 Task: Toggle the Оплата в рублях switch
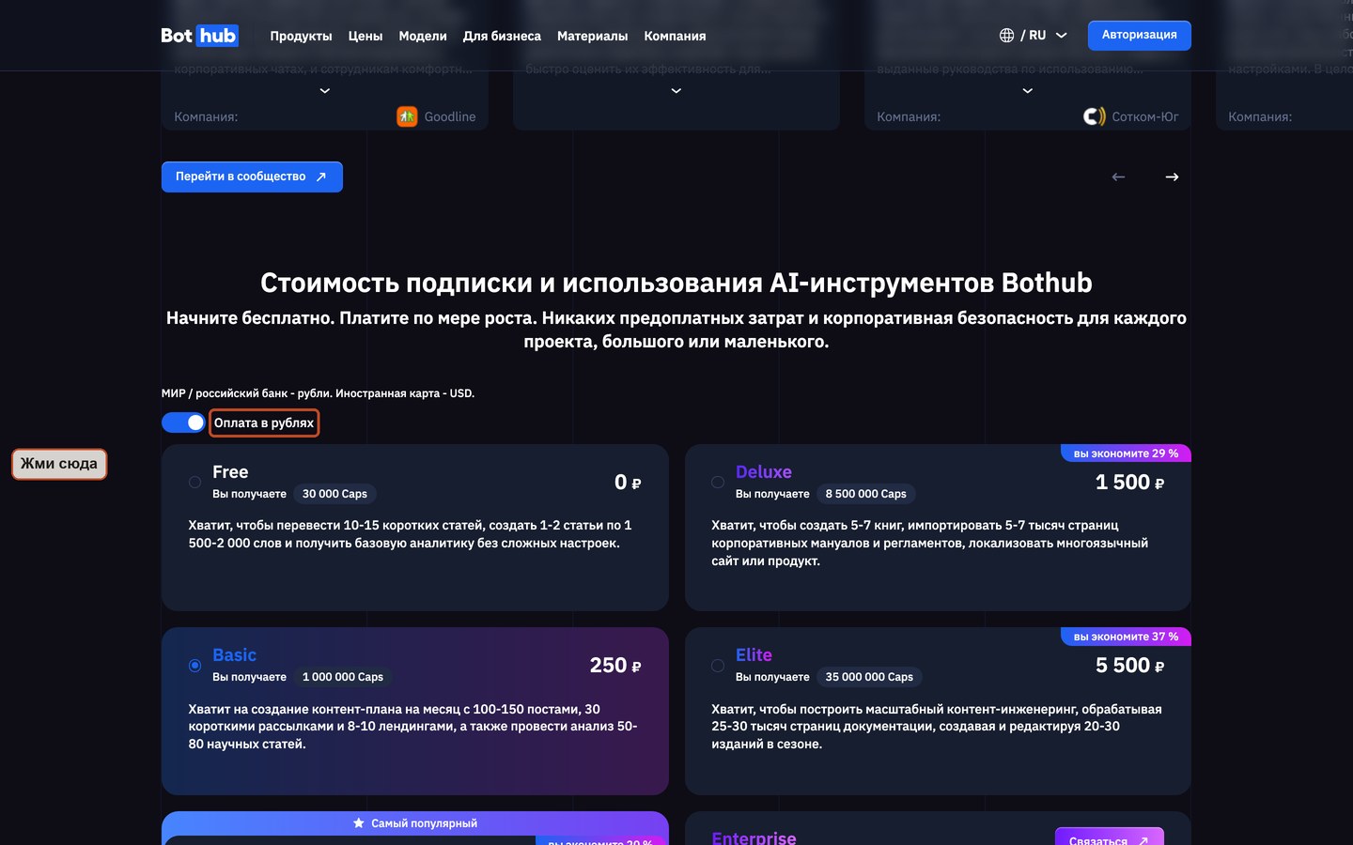183,422
